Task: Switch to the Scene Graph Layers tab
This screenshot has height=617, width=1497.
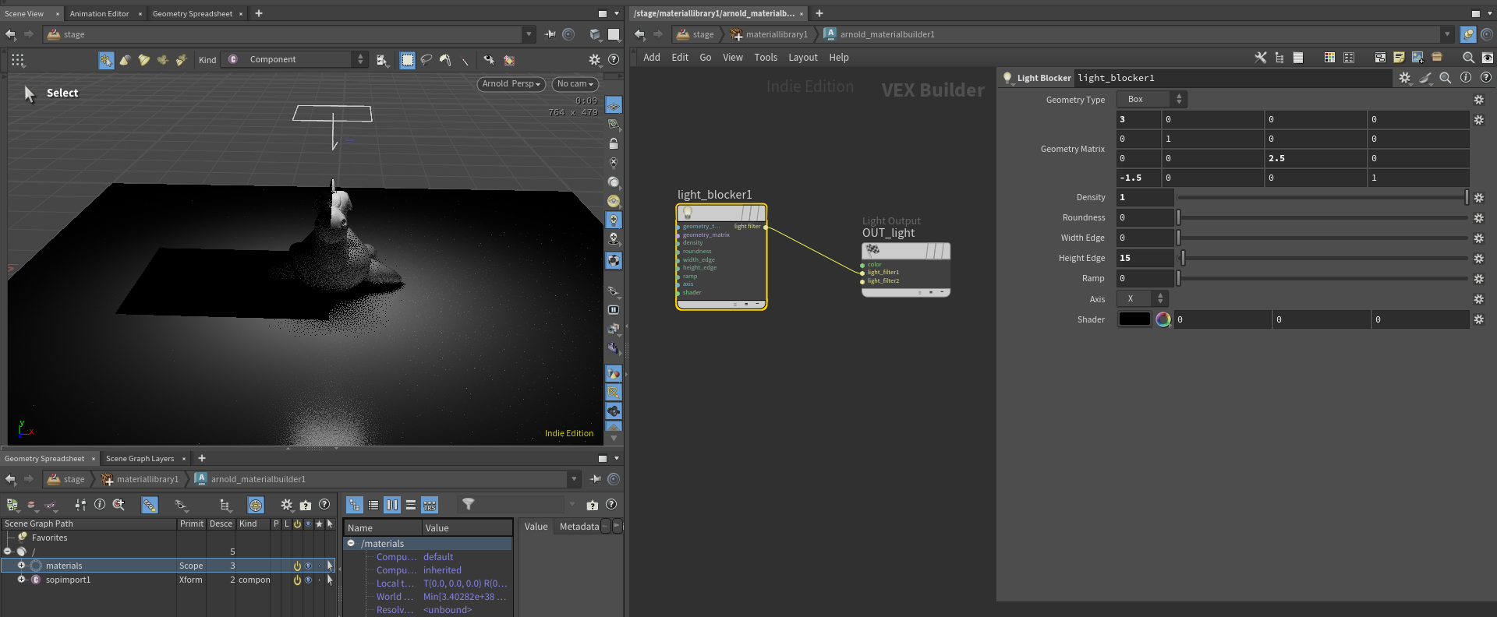Action: [140, 459]
